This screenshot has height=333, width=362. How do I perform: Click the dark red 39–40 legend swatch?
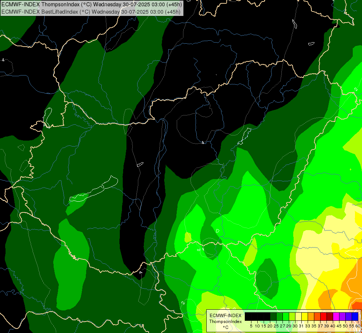pyautogui.click(x=330, y=316)
